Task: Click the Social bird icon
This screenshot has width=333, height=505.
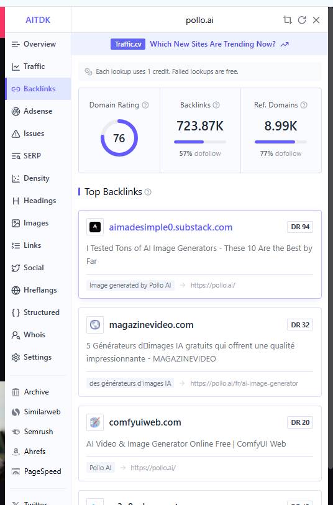Action: [16, 268]
